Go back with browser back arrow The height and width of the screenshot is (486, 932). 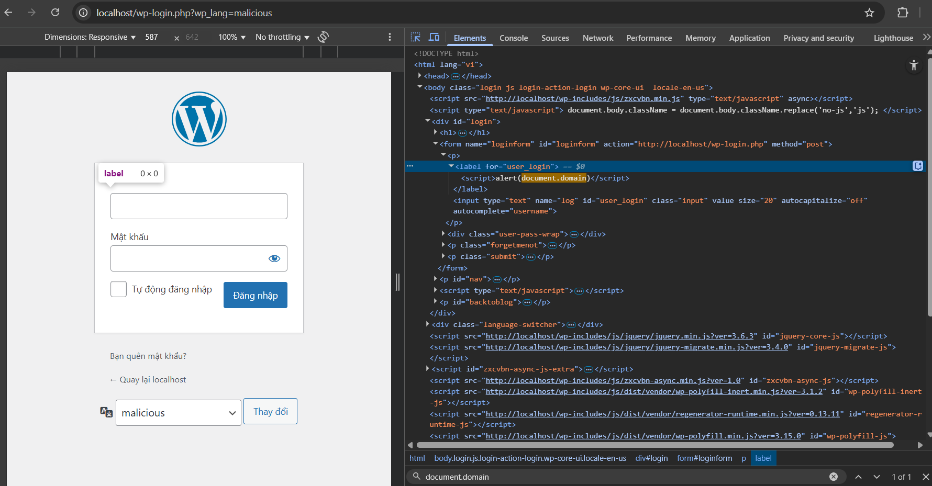[x=8, y=13]
